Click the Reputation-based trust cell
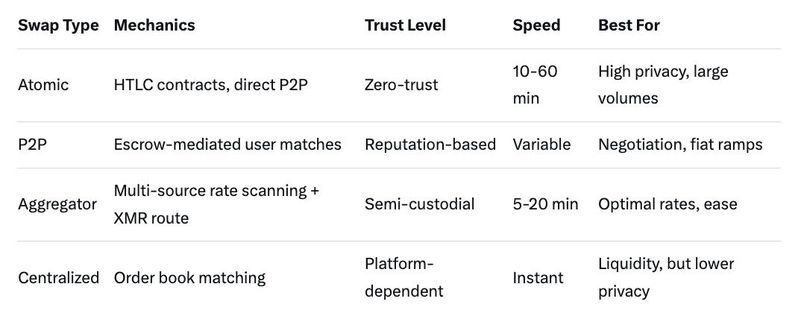This screenshot has width=801, height=319. click(x=430, y=145)
